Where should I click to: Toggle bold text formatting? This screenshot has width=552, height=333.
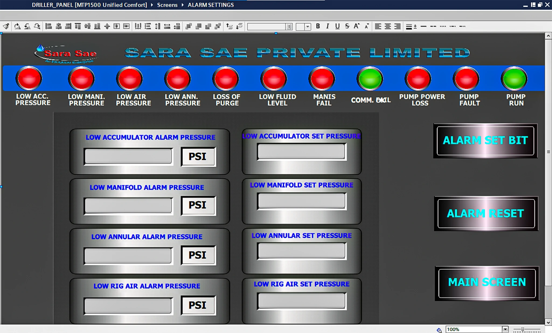pos(318,26)
